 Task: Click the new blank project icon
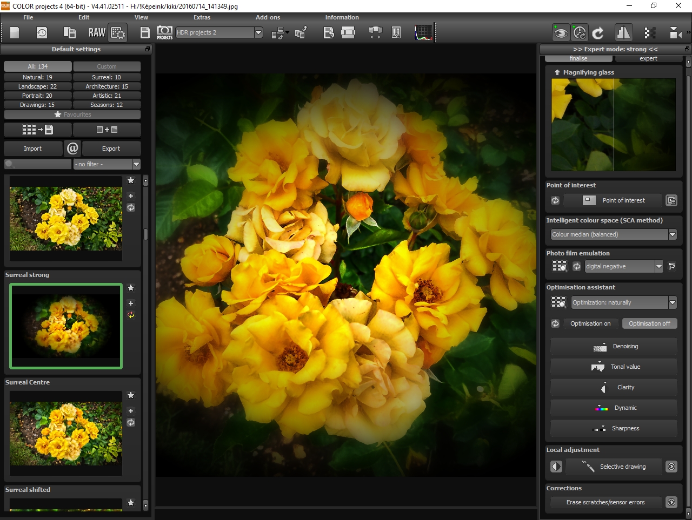[x=15, y=32]
